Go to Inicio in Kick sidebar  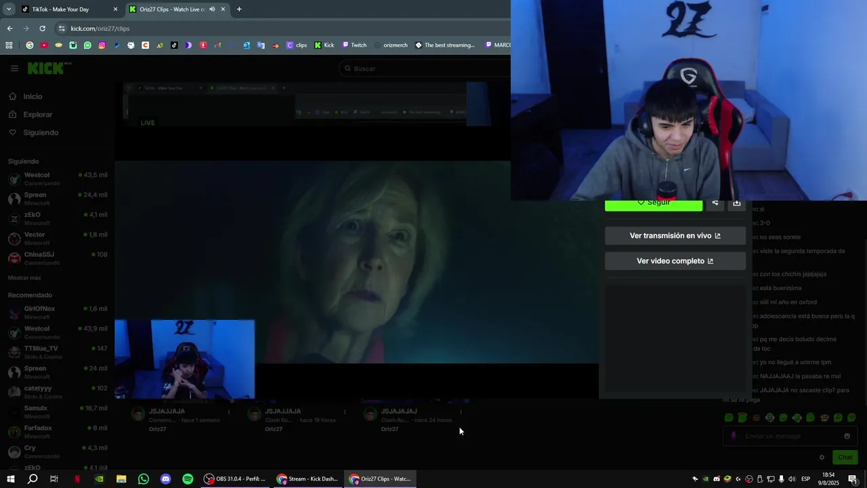click(x=26, y=96)
